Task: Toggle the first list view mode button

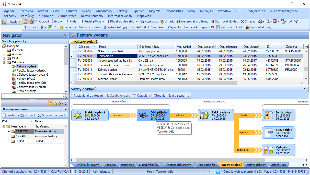Action: [25, 22]
